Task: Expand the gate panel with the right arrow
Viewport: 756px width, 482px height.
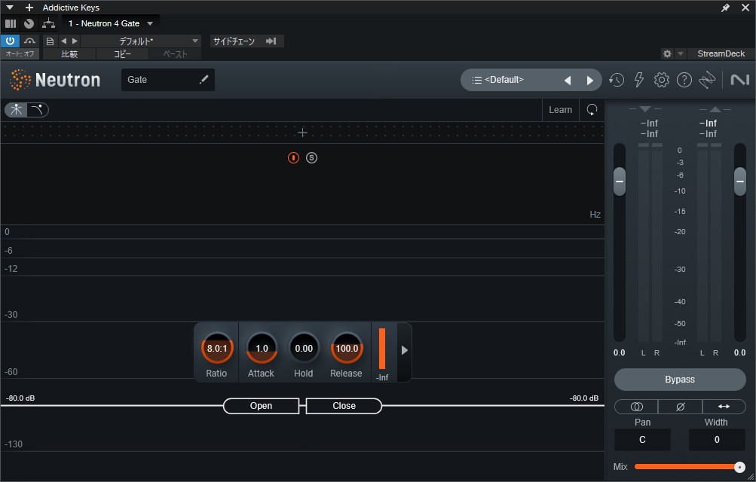Action: pos(405,350)
